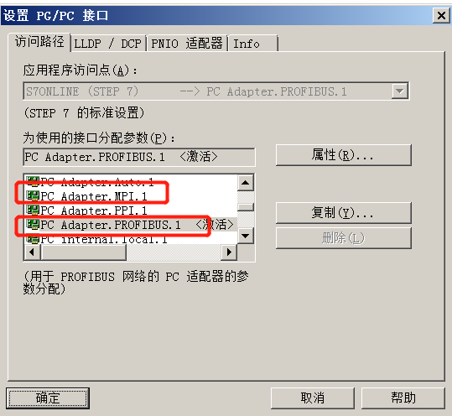Click the 复制(Y) copy button
This screenshot has width=452, height=416.
pyautogui.click(x=343, y=213)
